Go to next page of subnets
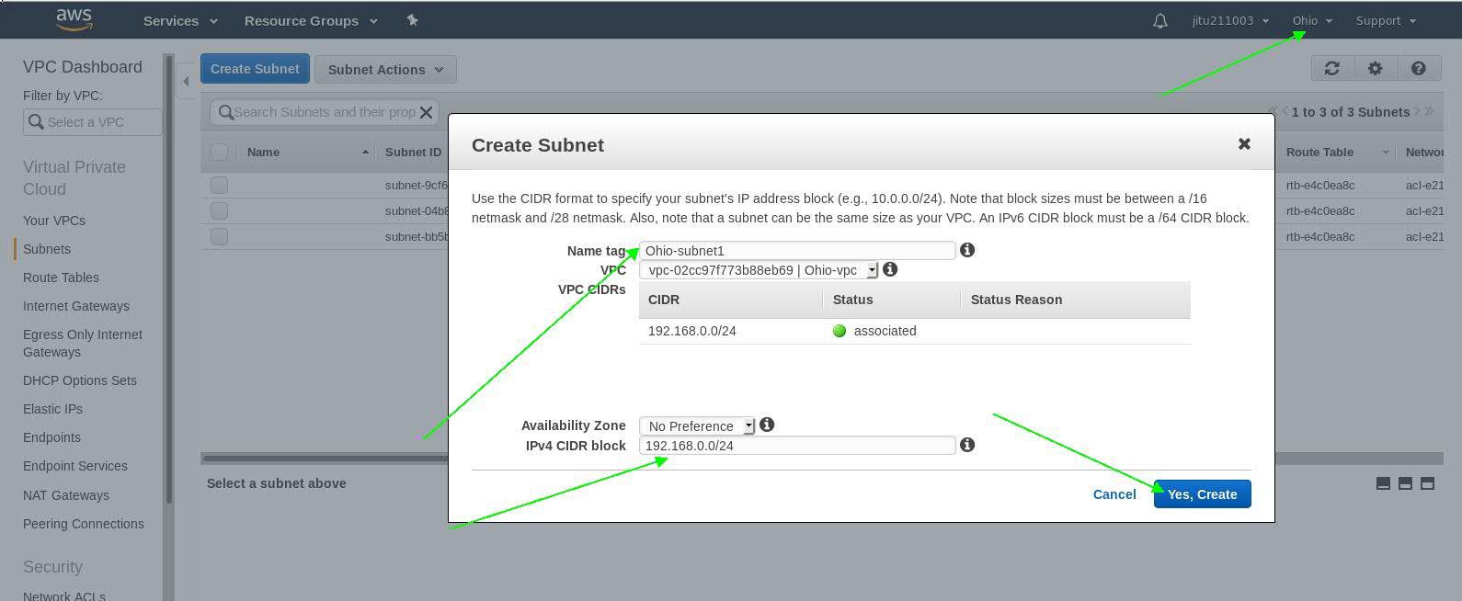 [x=1417, y=111]
